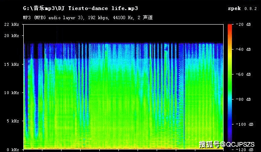Click the '10 kHz' frequency axis label
Screen dimensions: 261x152
coord(12,92)
